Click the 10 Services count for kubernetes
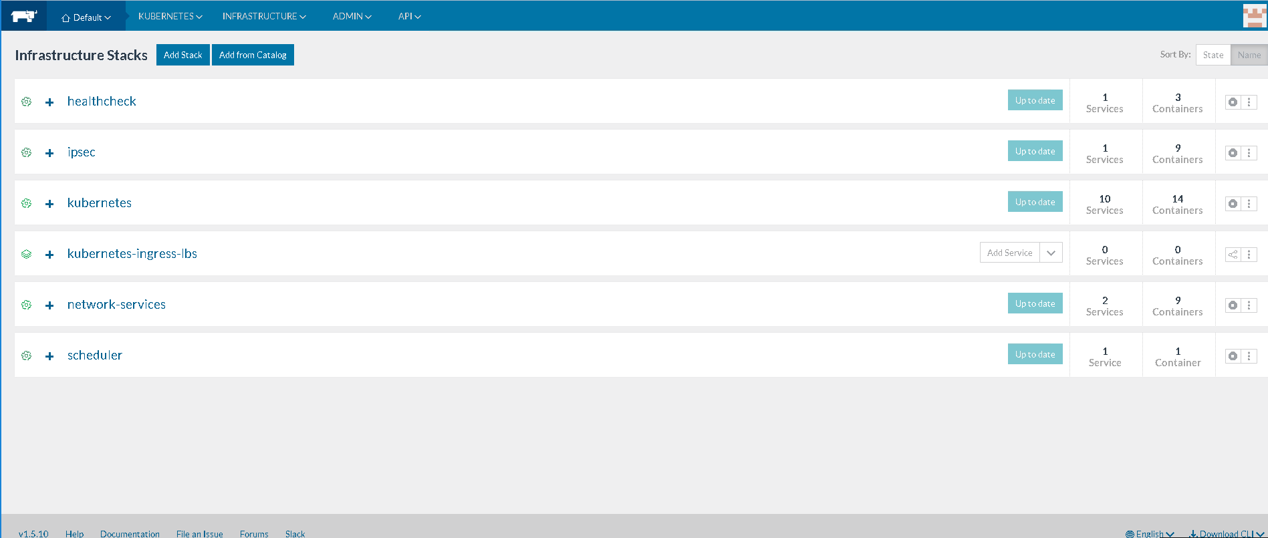 click(1105, 204)
